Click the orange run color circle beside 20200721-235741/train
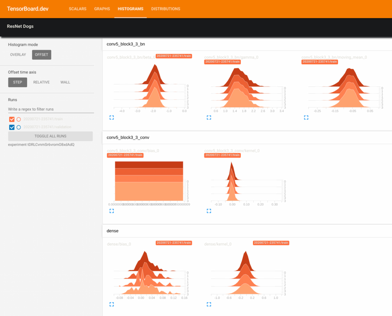 tap(18, 119)
